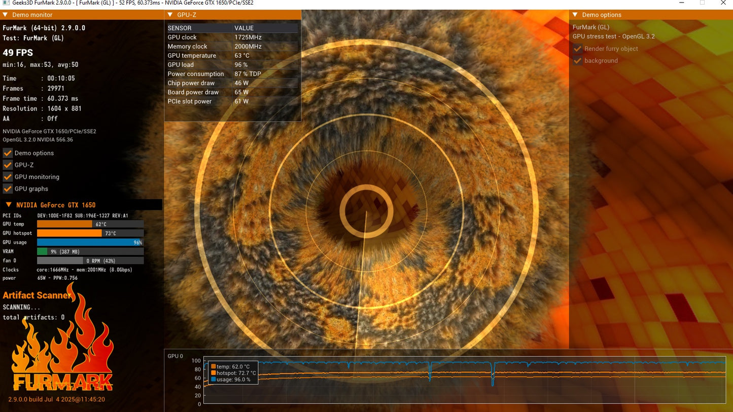Click the min:16, max:53, avg:50 line

point(41,65)
